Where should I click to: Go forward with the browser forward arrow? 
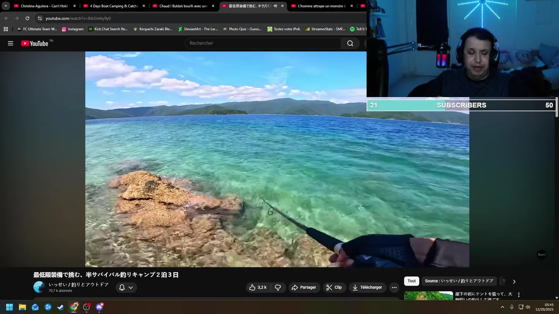[x=17, y=18]
